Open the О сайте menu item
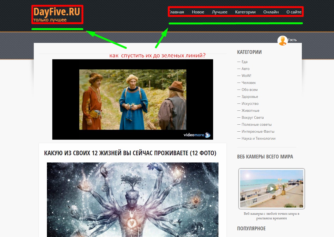The image size is (334, 237). coord(294,12)
